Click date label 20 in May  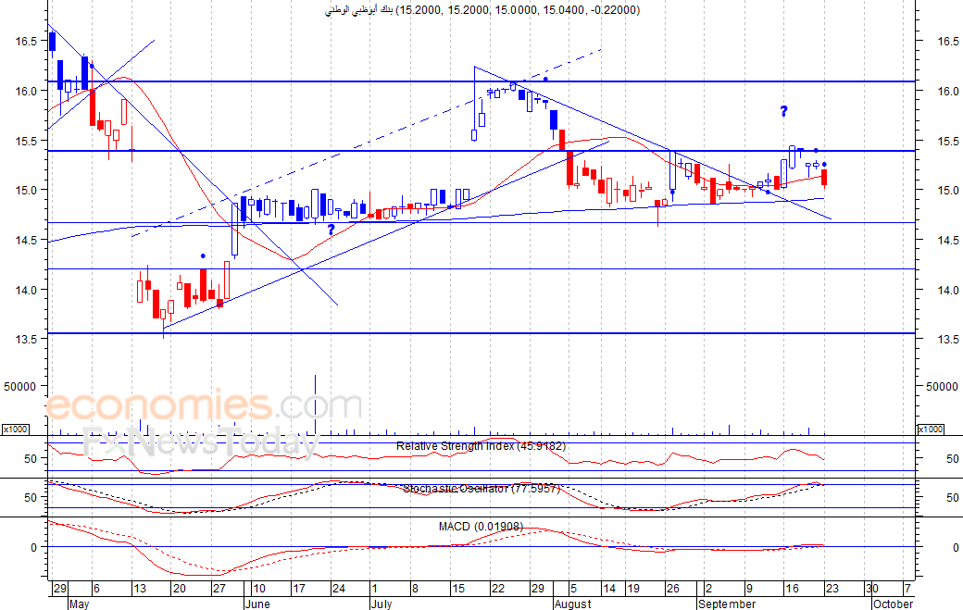pos(180,589)
